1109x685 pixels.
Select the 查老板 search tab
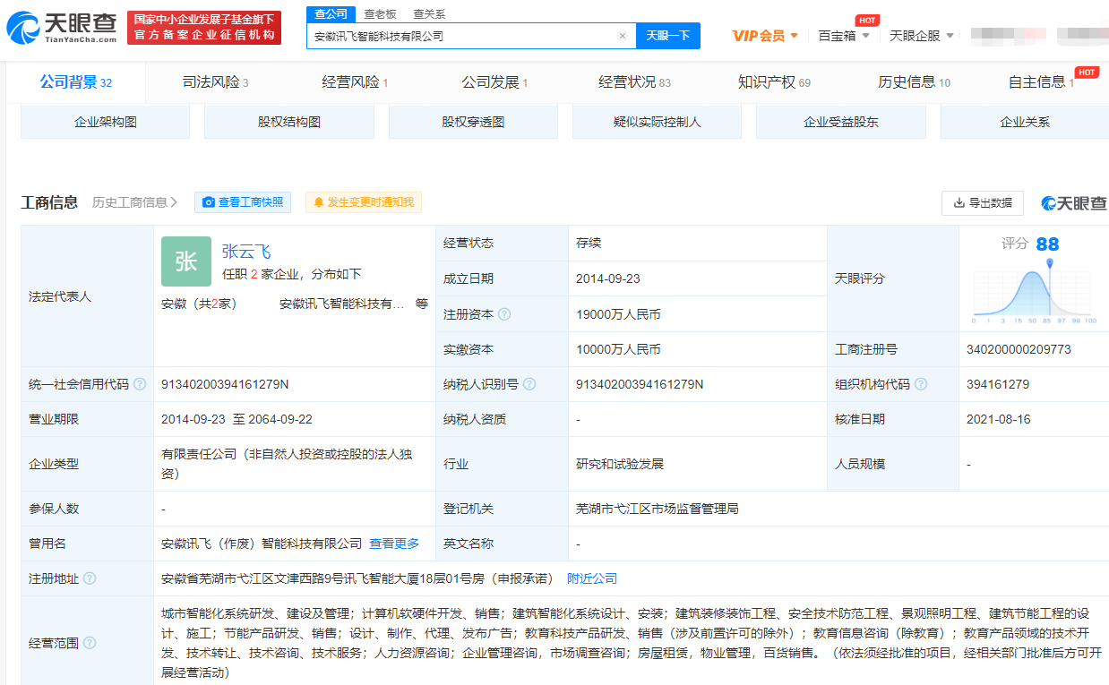click(381, 14)
